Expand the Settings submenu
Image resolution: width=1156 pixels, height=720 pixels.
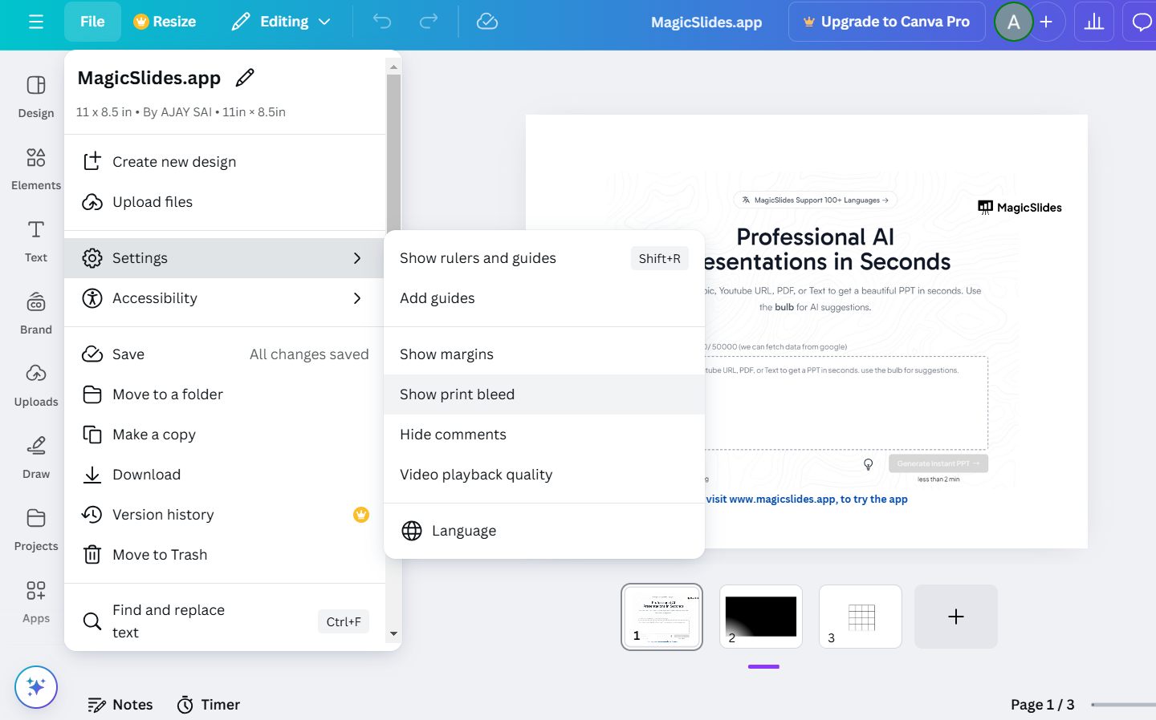pos(225,258)
